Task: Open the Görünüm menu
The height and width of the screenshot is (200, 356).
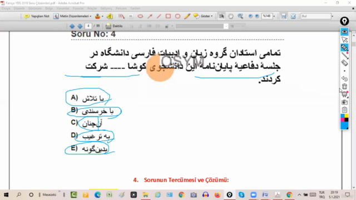Action: (35, 8)
